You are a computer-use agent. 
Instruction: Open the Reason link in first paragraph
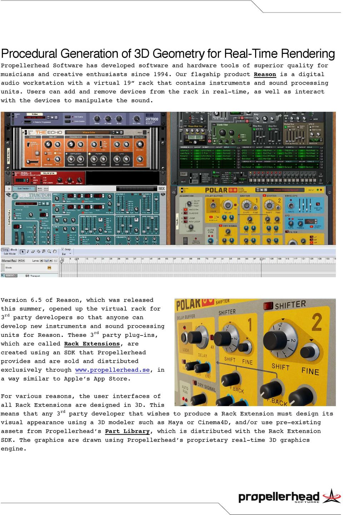[x=265, y=74]
